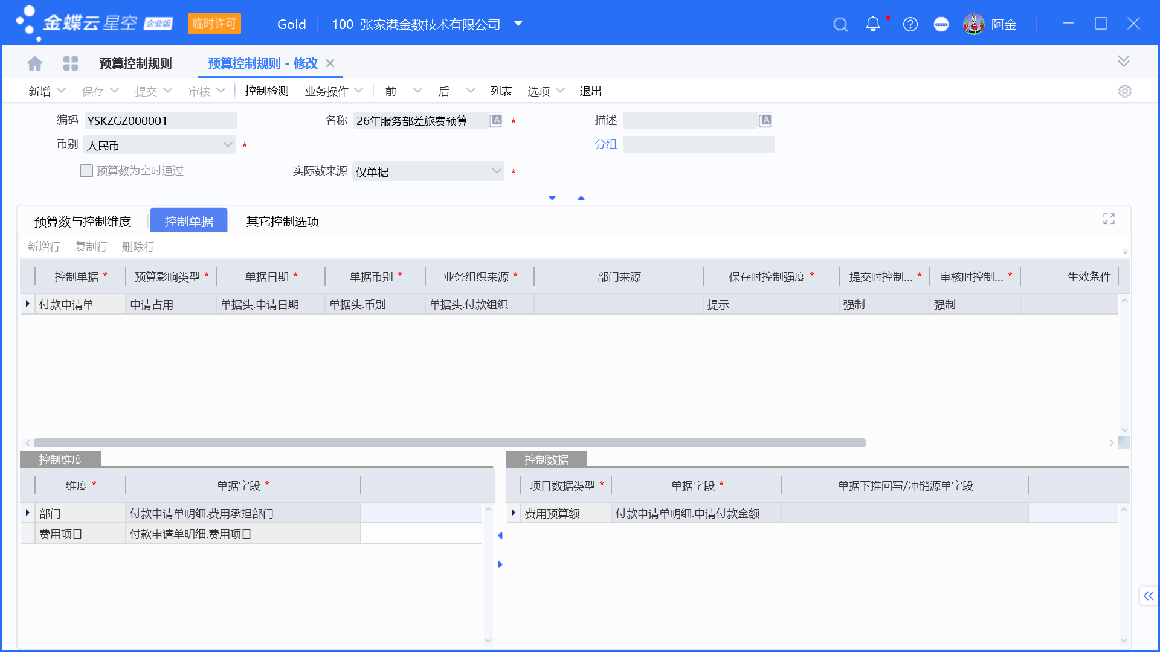1160x652 pixels.
Task: Select the 部门 row indicator arrow
Action: pyautogui.click(x=28, y=513)
